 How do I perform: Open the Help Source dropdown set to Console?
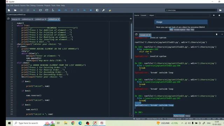pos(144,15)
